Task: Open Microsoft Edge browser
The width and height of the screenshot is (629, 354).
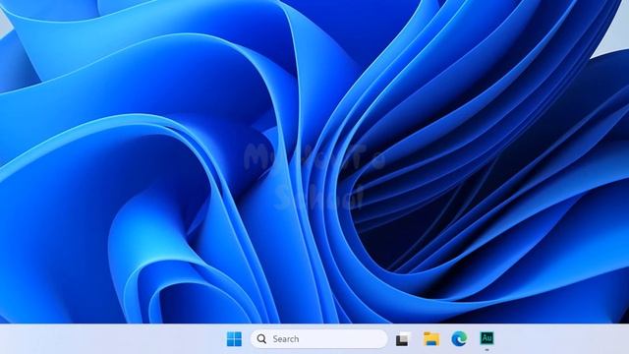Action: [459, 338]
